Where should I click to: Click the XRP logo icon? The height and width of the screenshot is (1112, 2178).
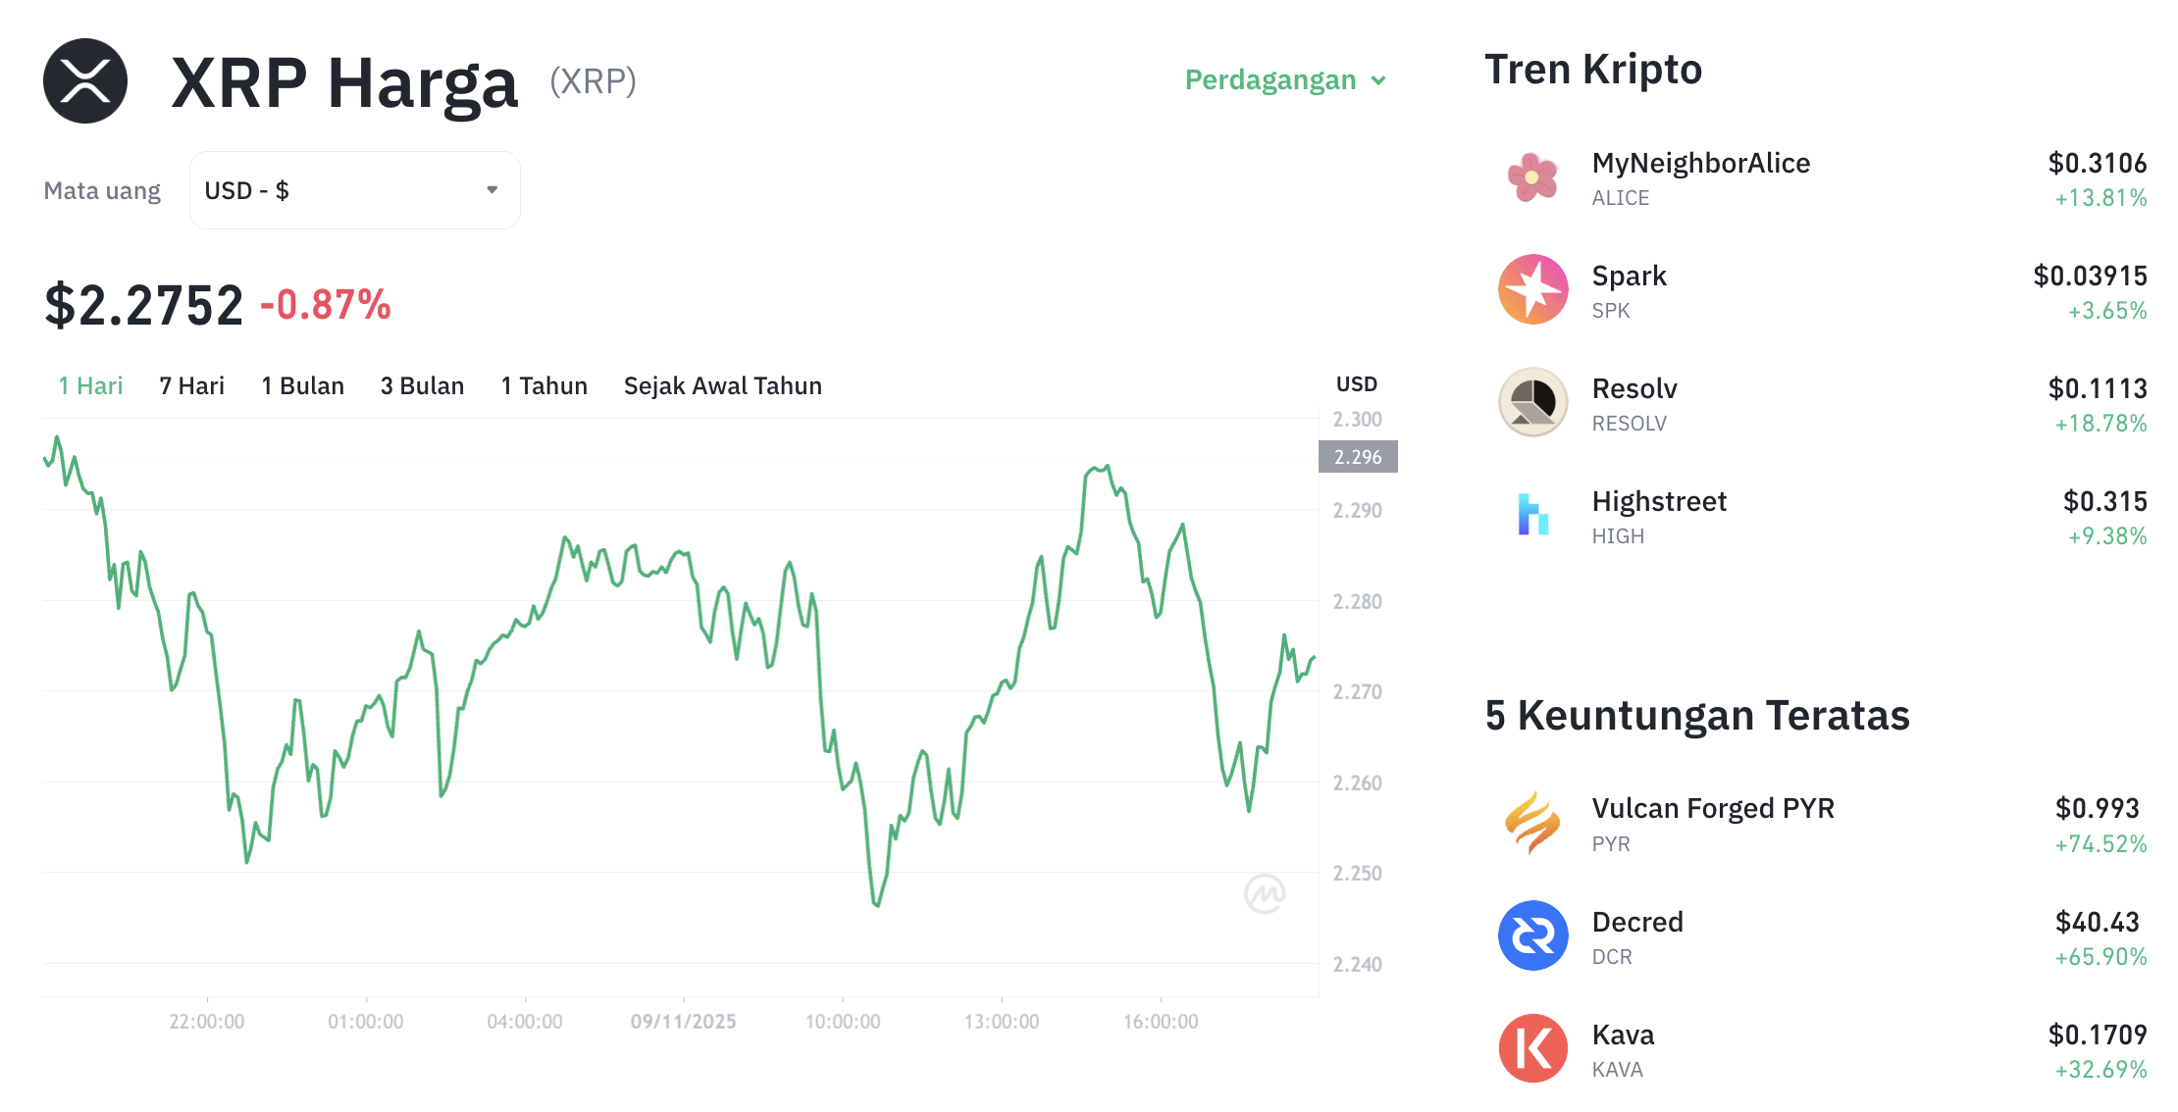click(x=84, y=80)
